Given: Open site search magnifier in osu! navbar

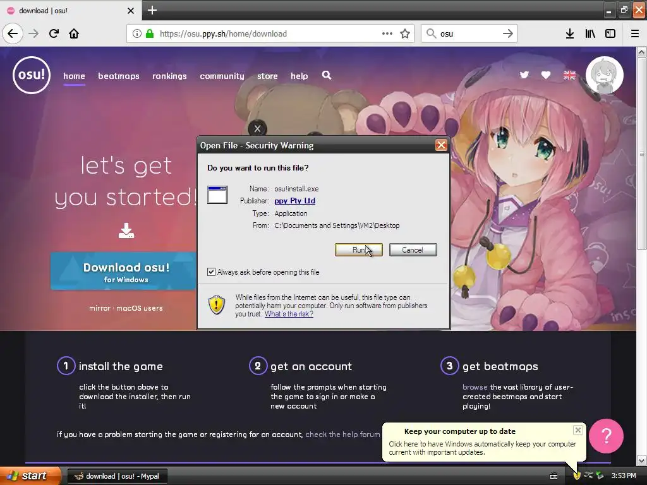Looking at the screenshot, I should point(327,75).
